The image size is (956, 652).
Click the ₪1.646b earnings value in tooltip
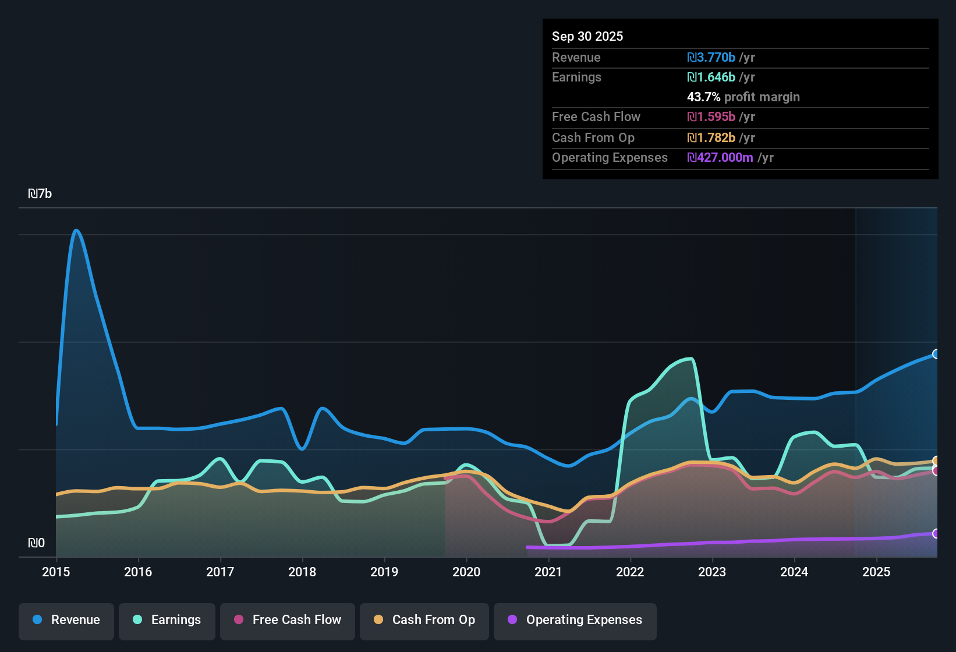coord(711,77)
